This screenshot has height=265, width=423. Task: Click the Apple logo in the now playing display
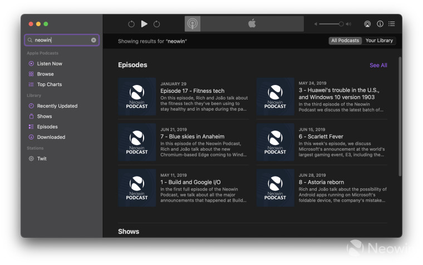pyautogui.click(x=252, y=23)
